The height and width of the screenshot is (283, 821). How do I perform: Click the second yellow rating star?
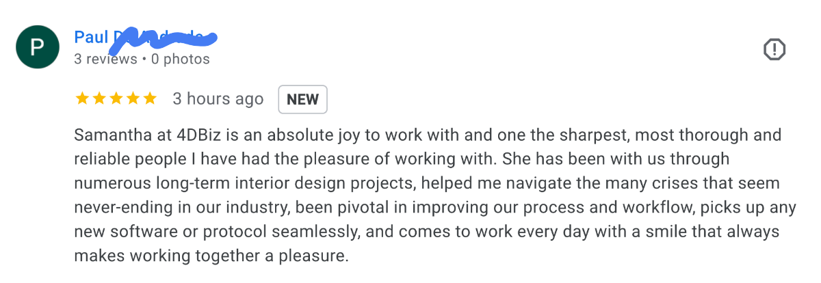click(99, 99)
